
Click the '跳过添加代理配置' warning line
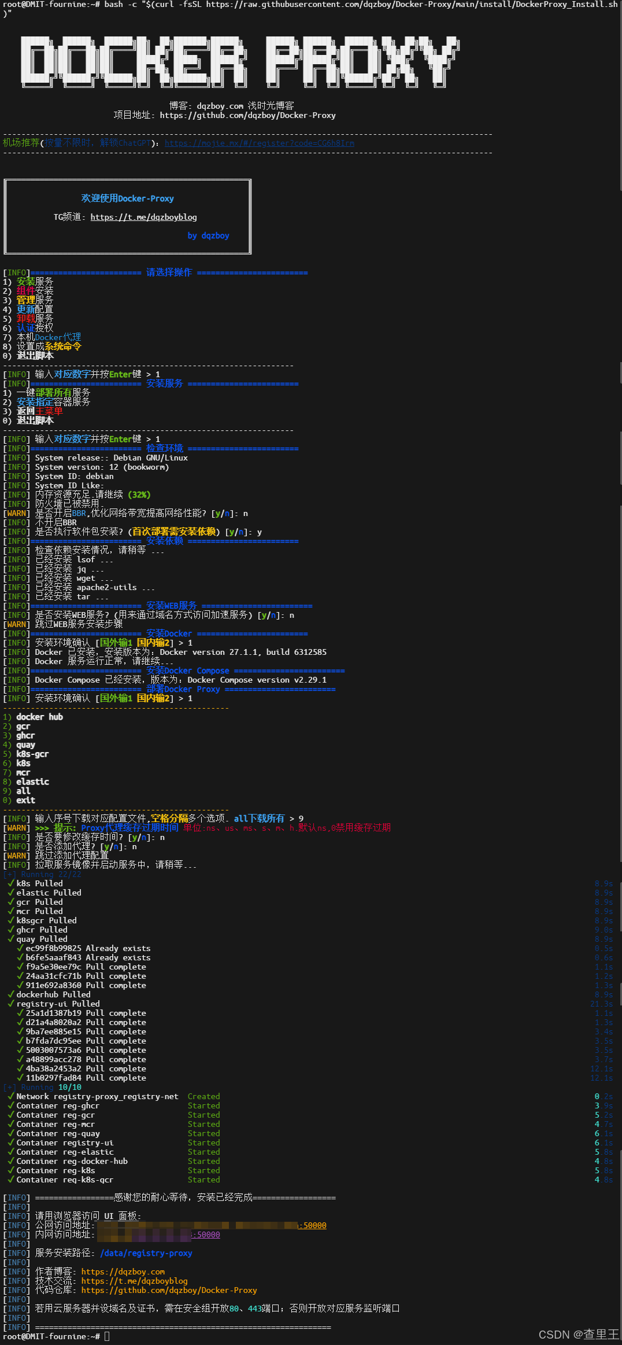[x=55, y=856]
